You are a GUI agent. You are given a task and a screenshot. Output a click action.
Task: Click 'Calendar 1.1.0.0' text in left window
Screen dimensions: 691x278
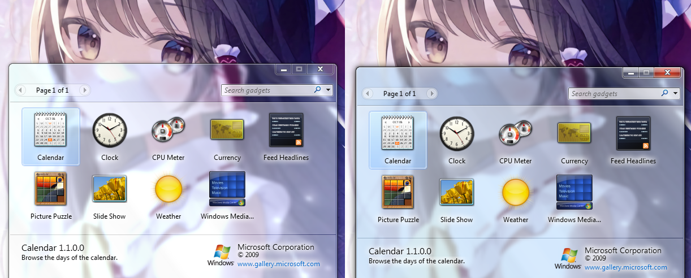(x=53, y=248)
